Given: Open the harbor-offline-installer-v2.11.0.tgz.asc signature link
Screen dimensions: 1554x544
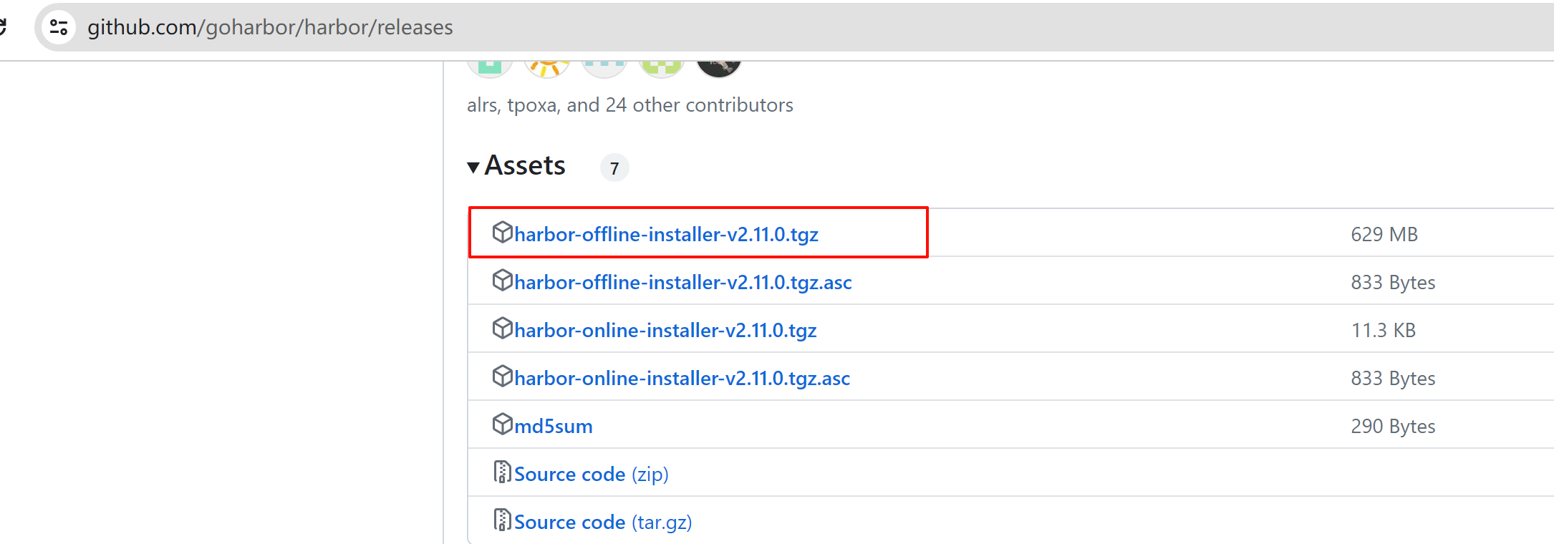Looking at the screenshot, I should coord(682,283).
